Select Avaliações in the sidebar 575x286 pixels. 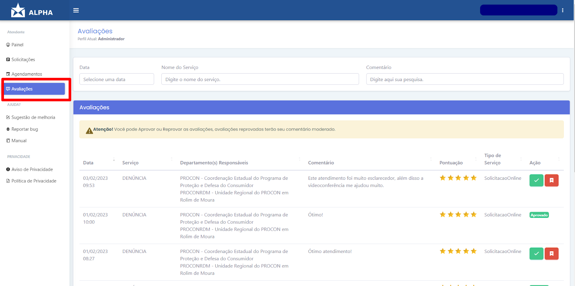pyautogui.click(x=35, y=89)
